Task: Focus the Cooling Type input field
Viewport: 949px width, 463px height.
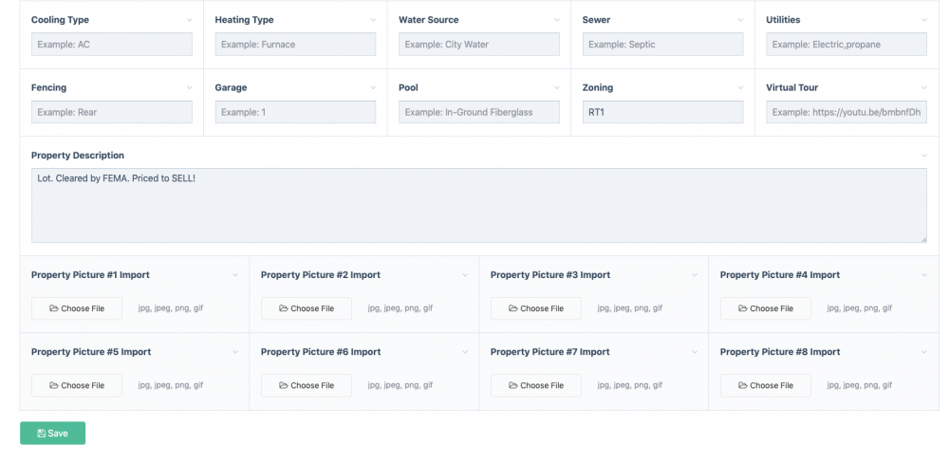Action: [x=112, y=45]
